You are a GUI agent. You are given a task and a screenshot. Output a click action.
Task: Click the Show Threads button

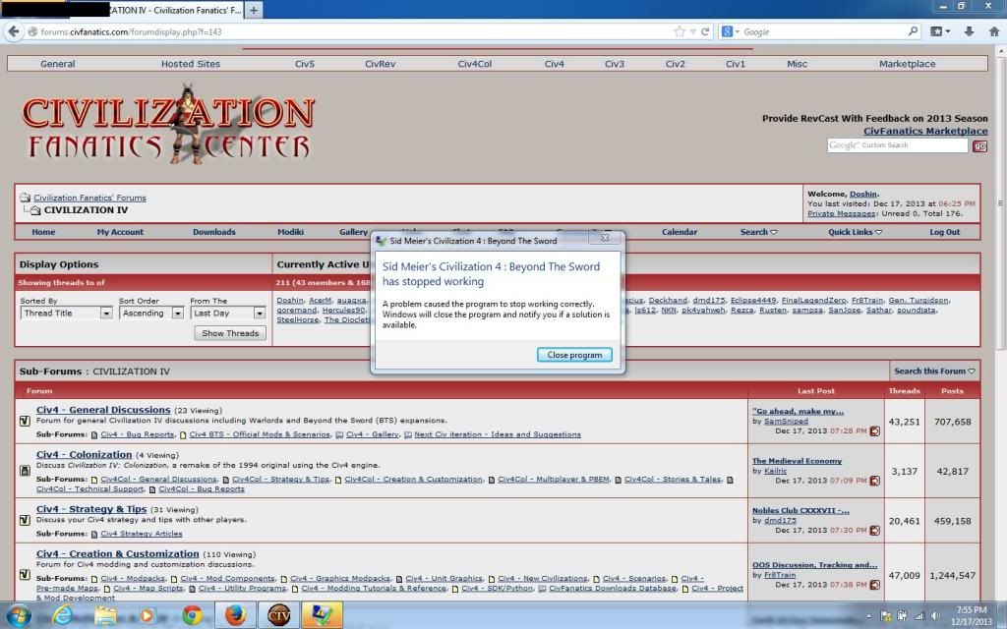click(x=230, y=333)
